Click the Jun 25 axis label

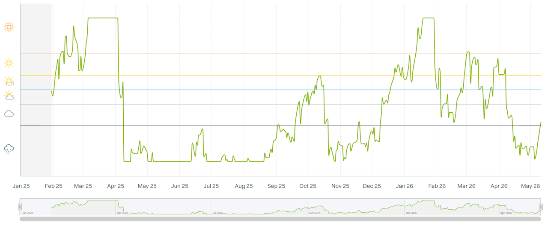[179, 186]
